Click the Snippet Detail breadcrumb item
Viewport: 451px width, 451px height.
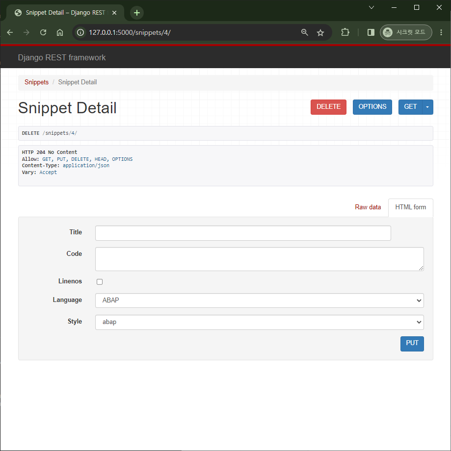point(78,82)
